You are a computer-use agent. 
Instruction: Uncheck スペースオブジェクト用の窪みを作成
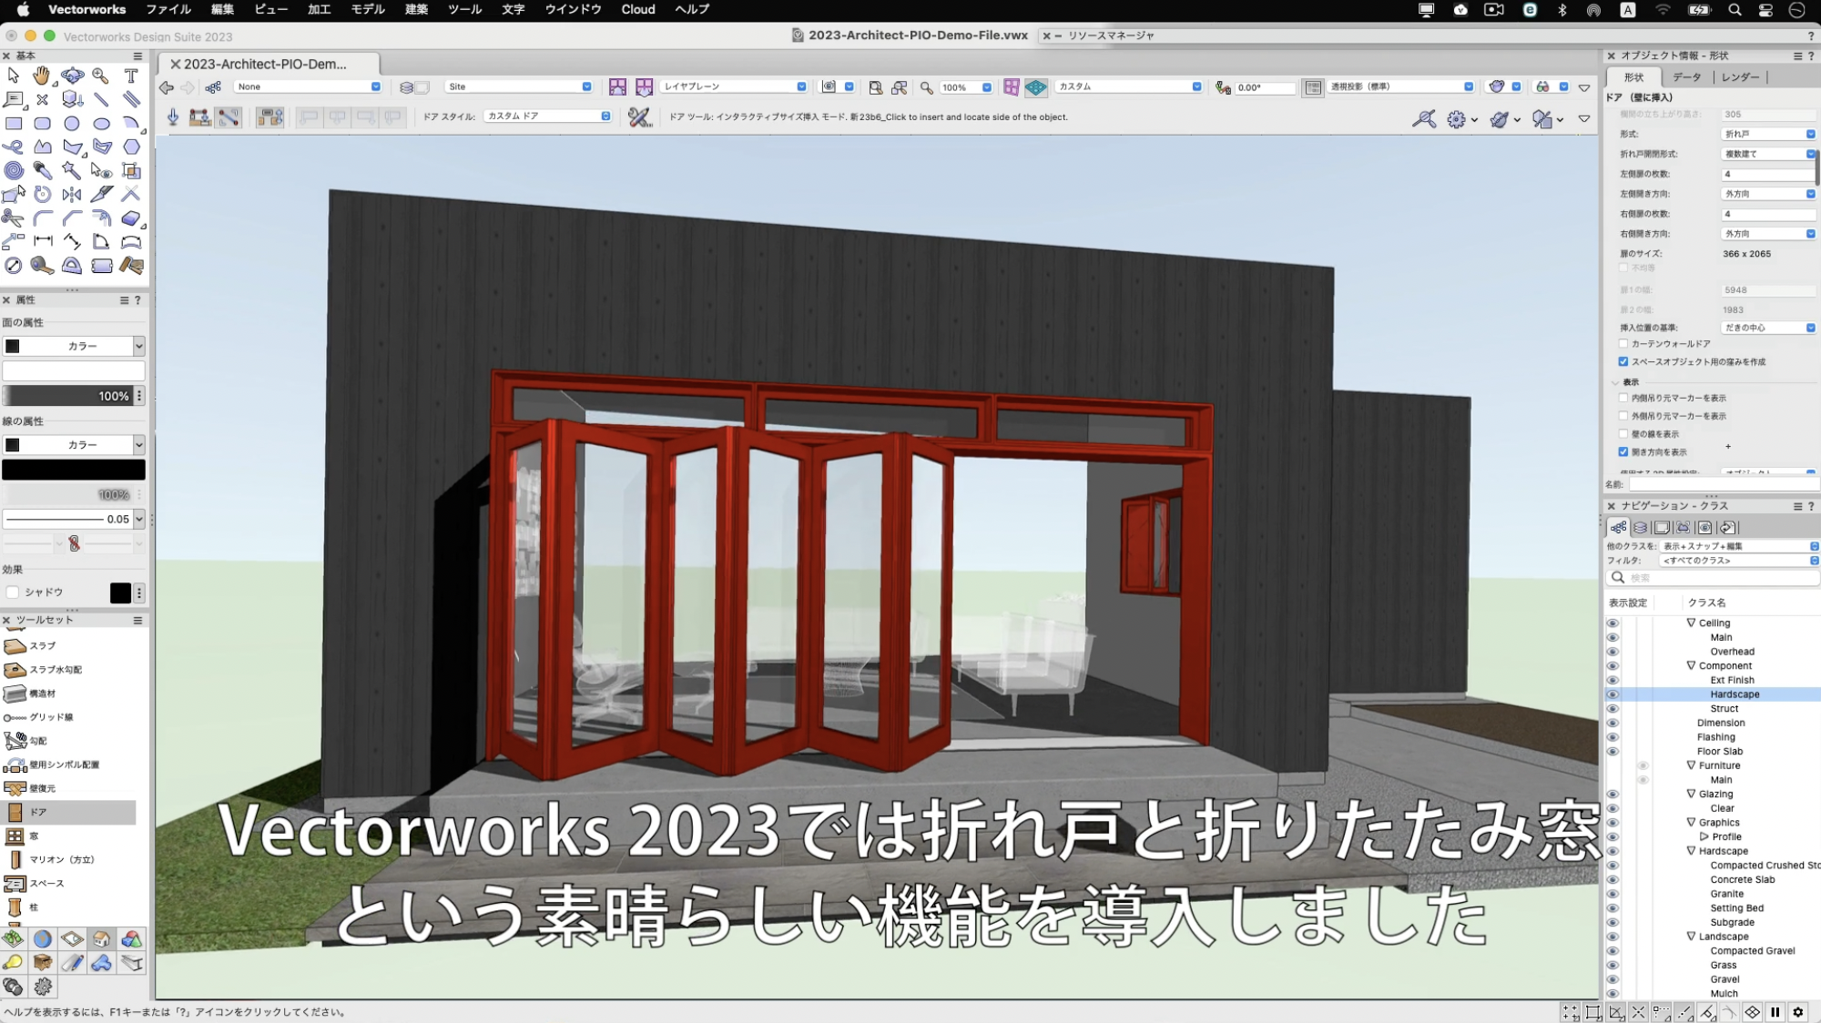1623,362
